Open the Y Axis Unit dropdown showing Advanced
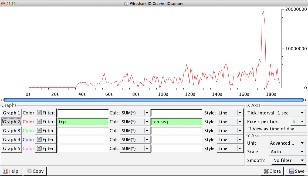The width and height of the screenshot is (308, 176). [x=287, y=143]
